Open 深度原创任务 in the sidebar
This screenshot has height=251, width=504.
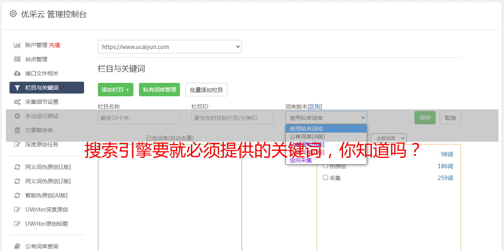[42, 144]
